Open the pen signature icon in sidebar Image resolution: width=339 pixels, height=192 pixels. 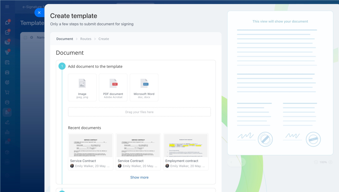pyautogui.click(x=7, y=122)
